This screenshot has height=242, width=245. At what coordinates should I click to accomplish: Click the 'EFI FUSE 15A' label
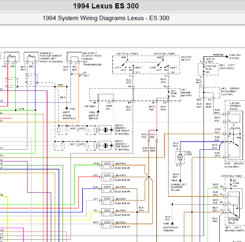236,183
